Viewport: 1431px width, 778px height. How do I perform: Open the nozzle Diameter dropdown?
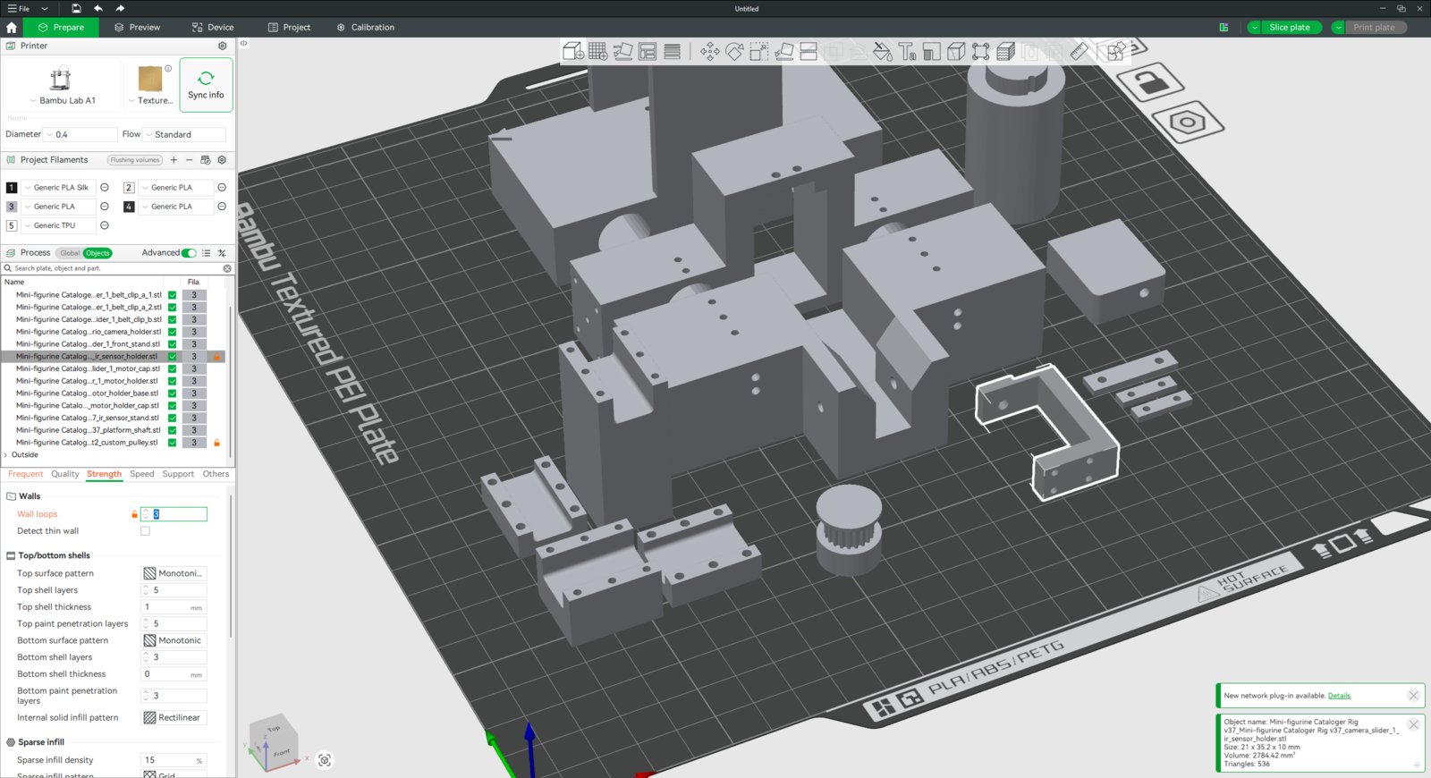tap(80, 135)
